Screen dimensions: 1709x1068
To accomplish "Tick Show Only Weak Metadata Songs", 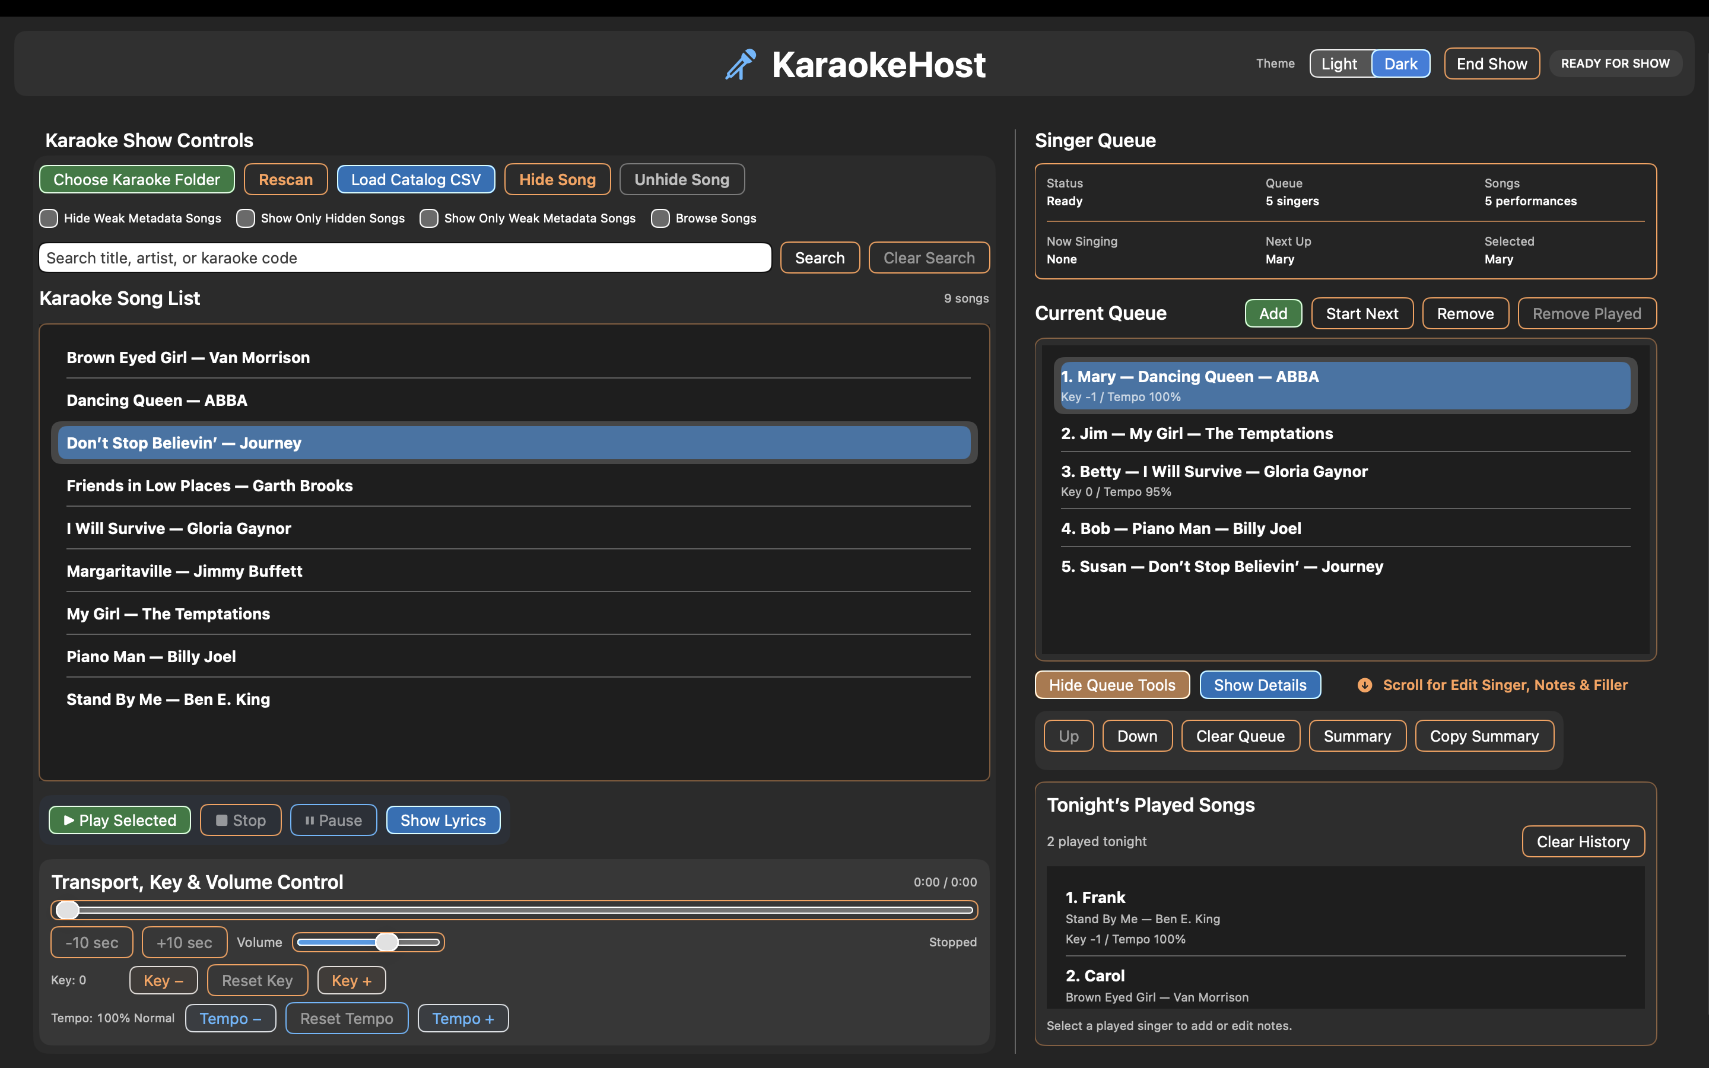I will (428, 218).
